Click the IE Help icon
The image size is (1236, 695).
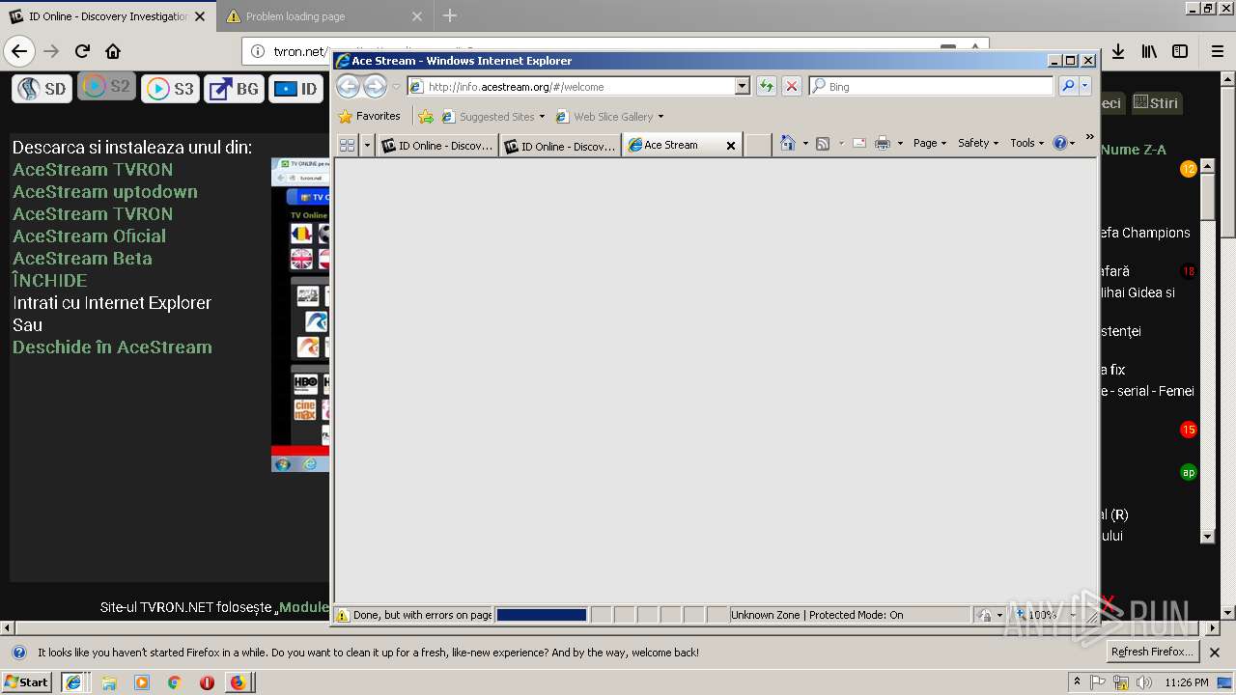[1059, 143]
